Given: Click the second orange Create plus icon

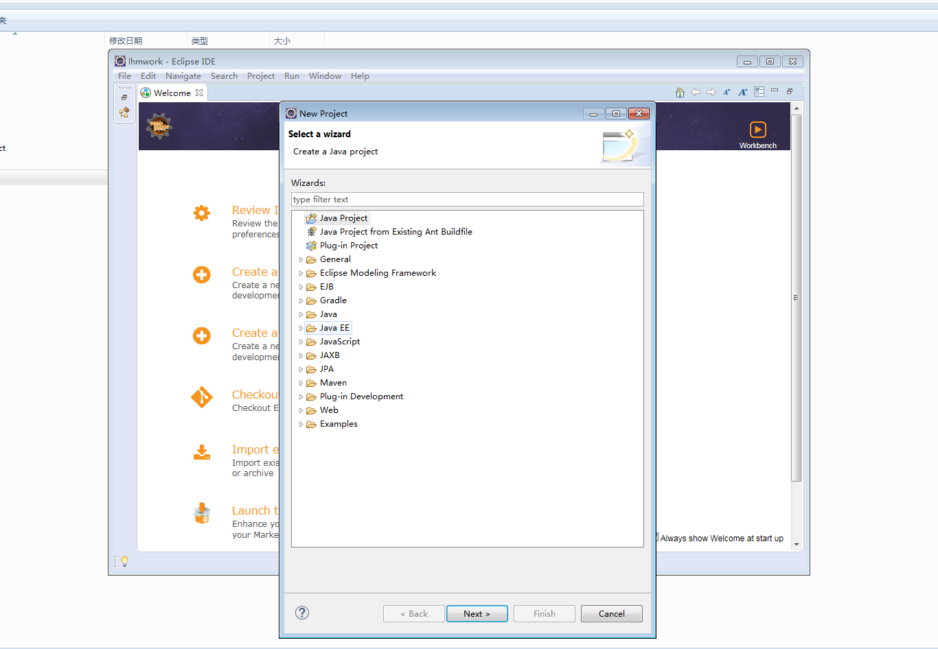Looking at the screenshot, I should click(202, 335).
